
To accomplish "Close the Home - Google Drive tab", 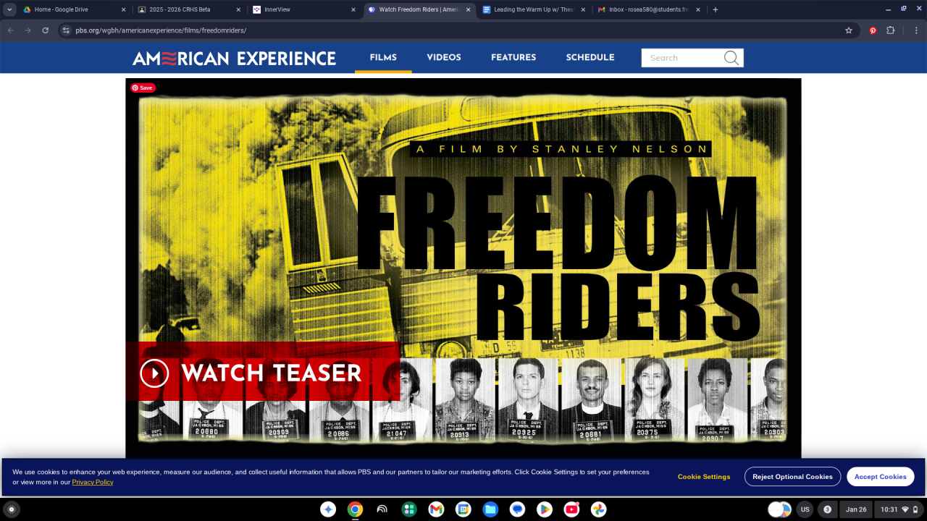I will 123,9.
